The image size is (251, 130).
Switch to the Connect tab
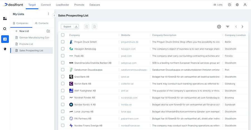[46, 5]
